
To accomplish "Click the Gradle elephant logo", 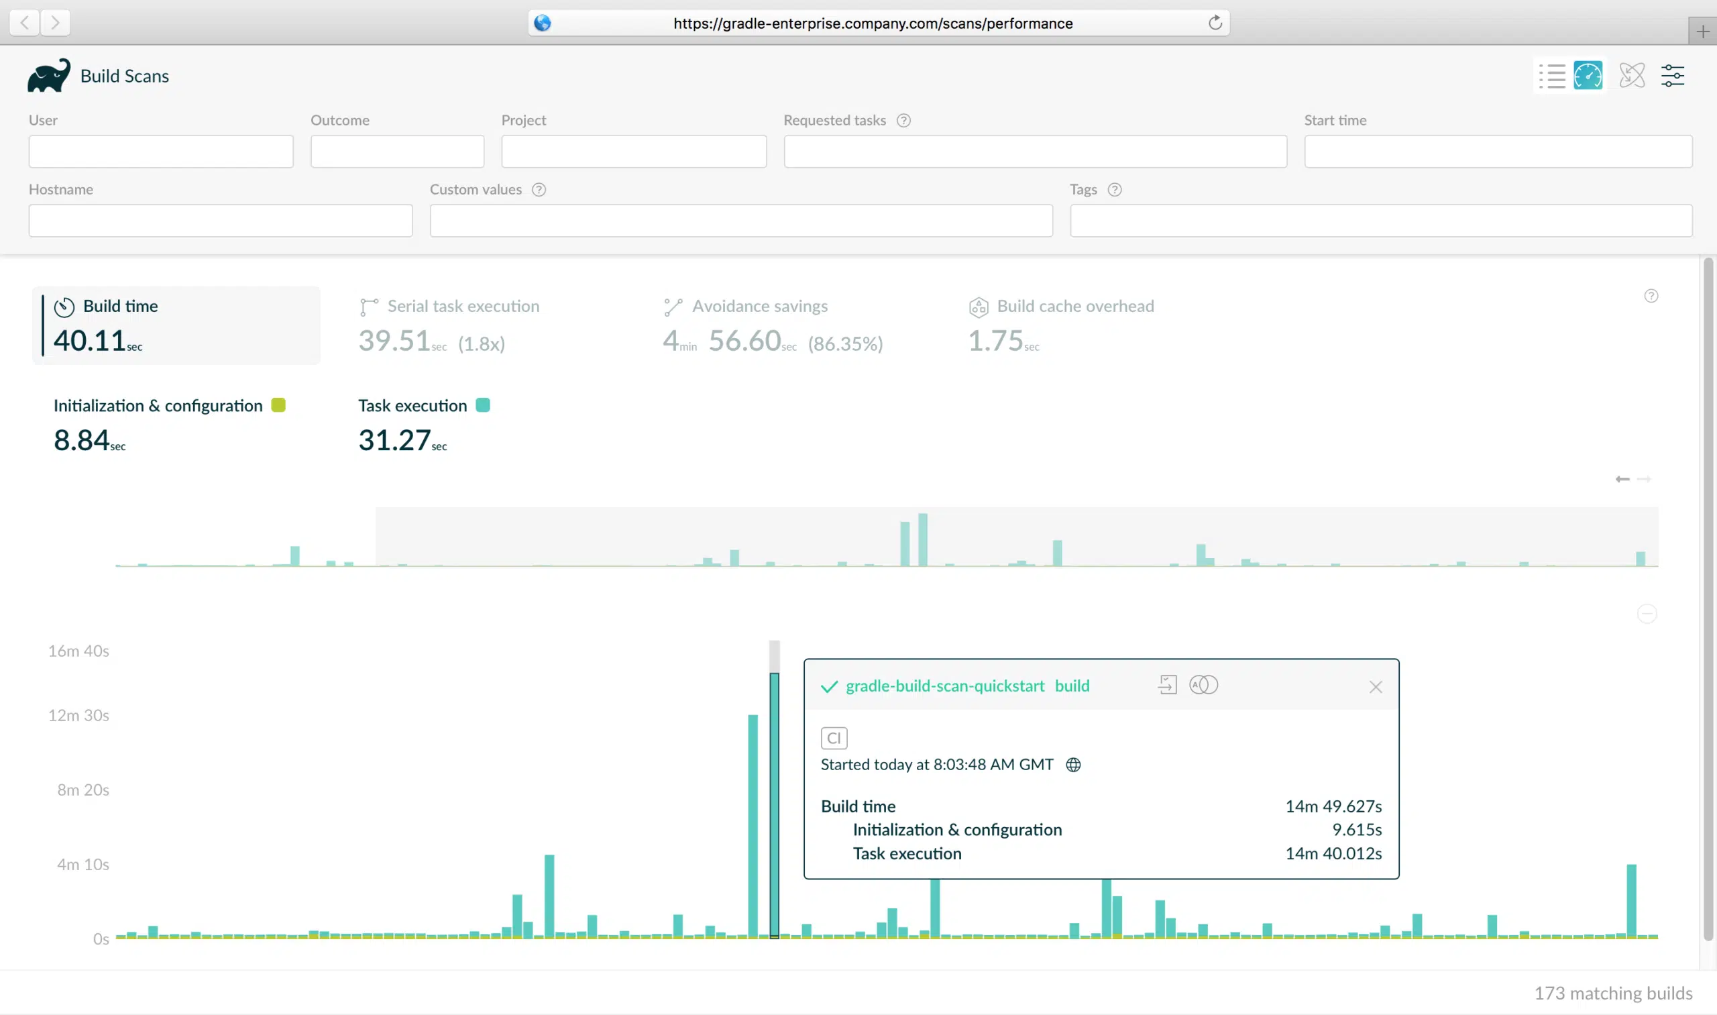I will [48, 75].
